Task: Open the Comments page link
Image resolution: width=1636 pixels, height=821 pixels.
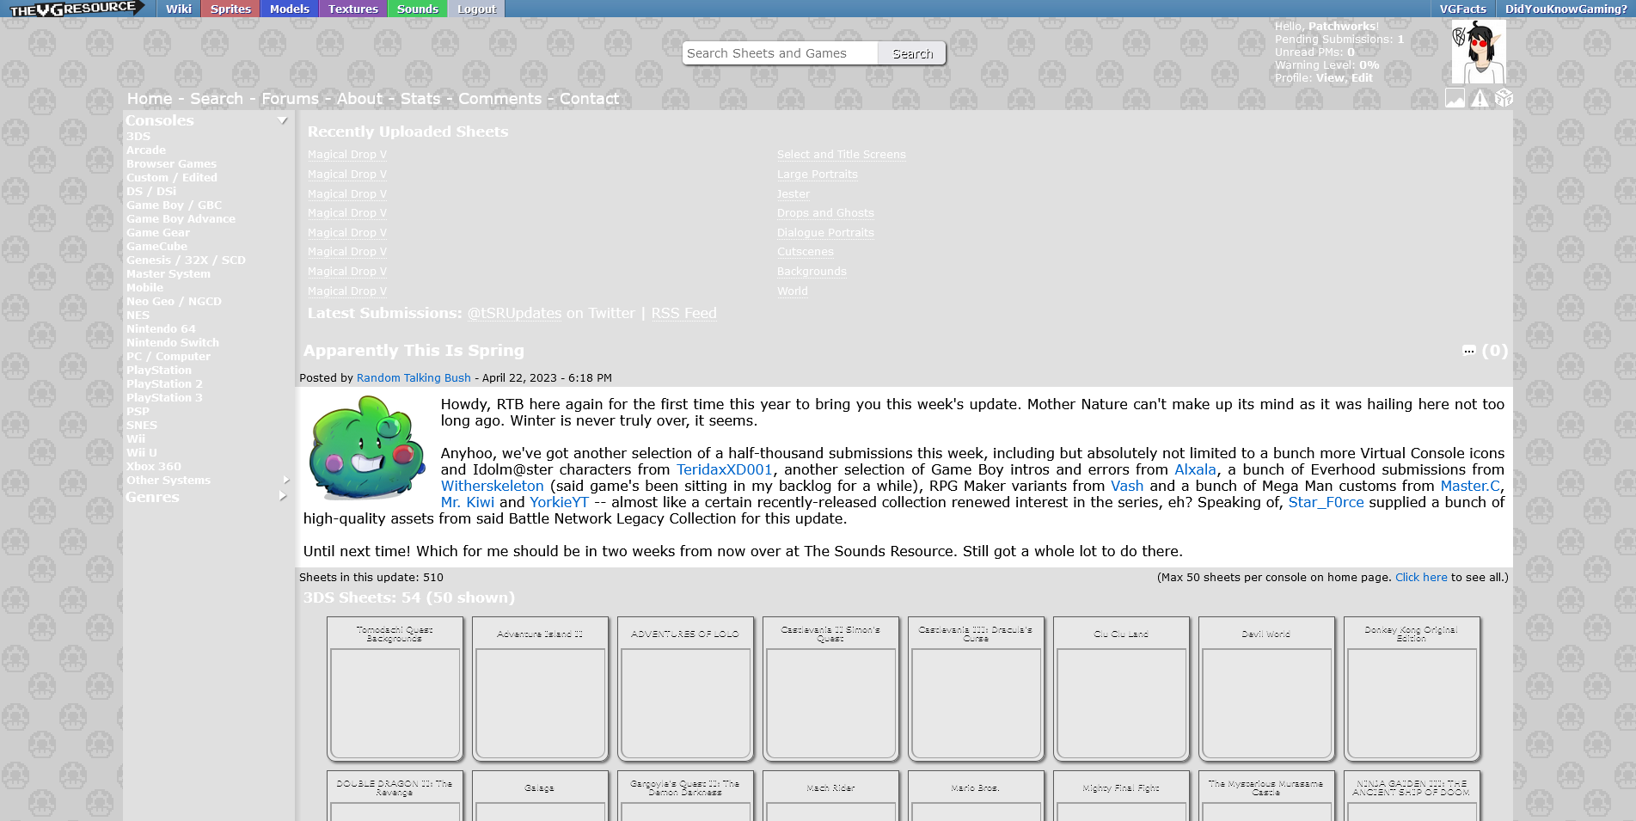Action: pos(500,99)
